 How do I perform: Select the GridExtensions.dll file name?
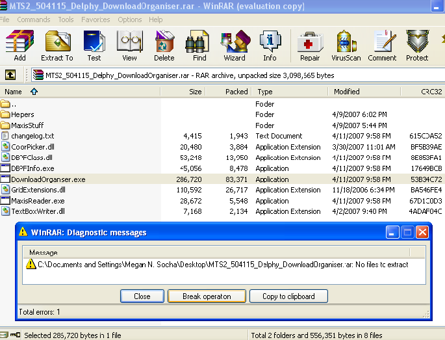[38, 189]
